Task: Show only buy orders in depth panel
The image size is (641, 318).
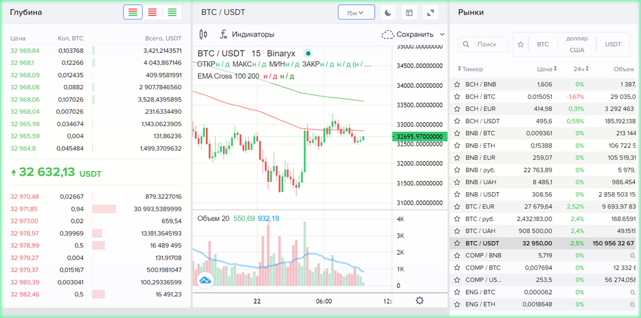Action: (x=172, y=12)
